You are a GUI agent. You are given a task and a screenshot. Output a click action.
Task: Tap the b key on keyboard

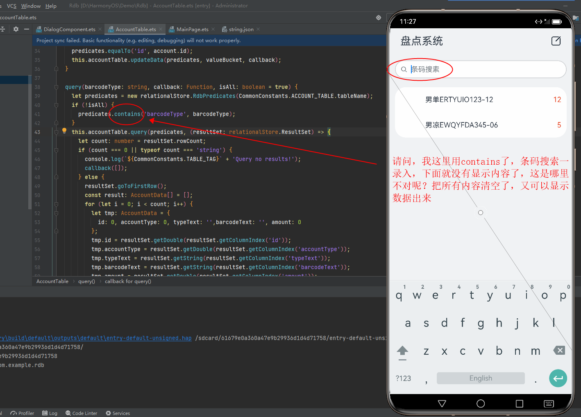[499, 351]
